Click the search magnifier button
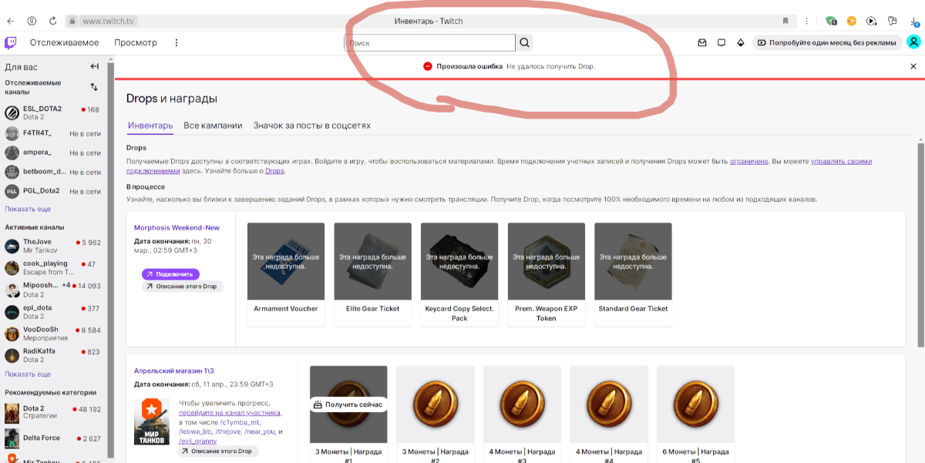 524,43
